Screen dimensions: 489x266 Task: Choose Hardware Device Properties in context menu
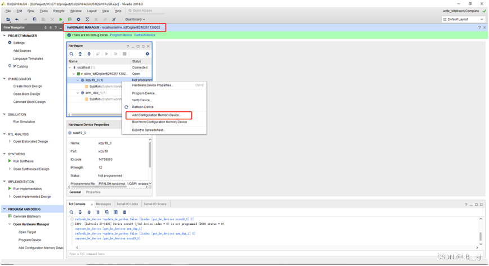click(152, 85)
